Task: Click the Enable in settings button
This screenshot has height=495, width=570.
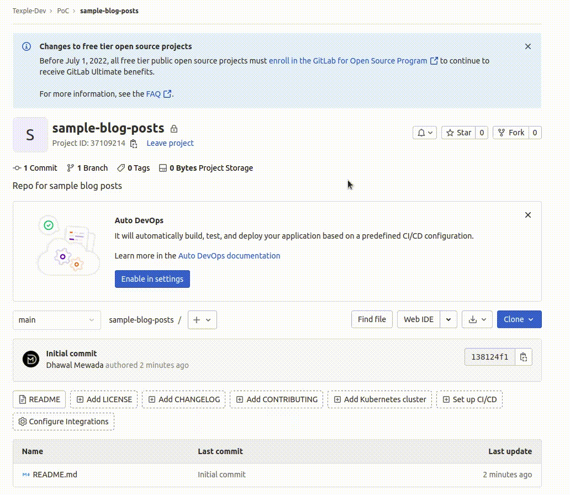Action: click(x=152, y=278)
